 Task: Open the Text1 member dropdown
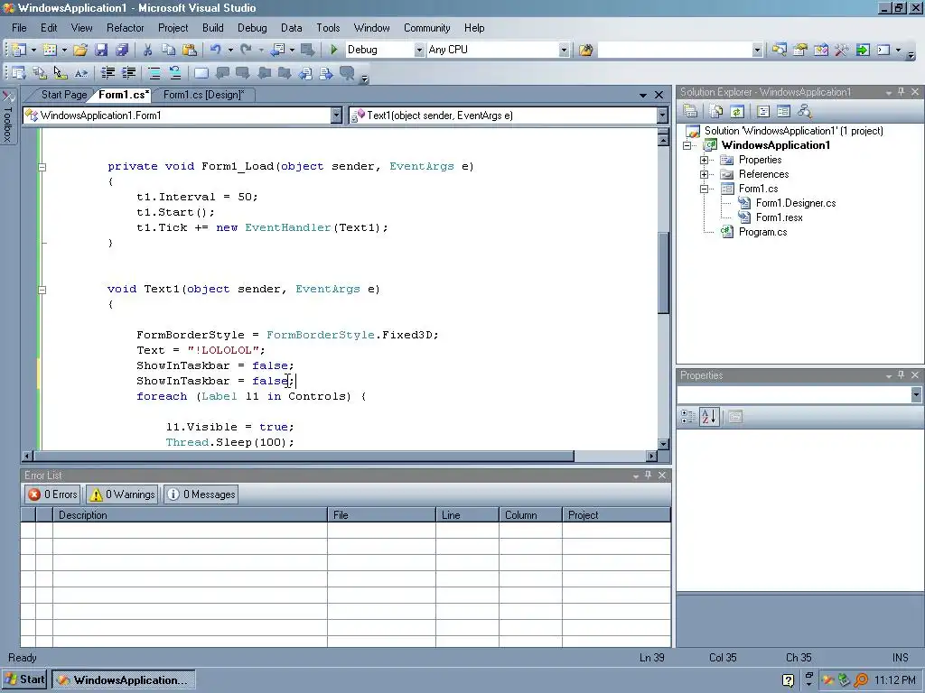(662, 115)
